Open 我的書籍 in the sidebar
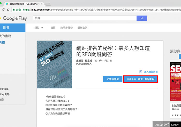This screenshot has height=127, width=181. pos(5,36)
